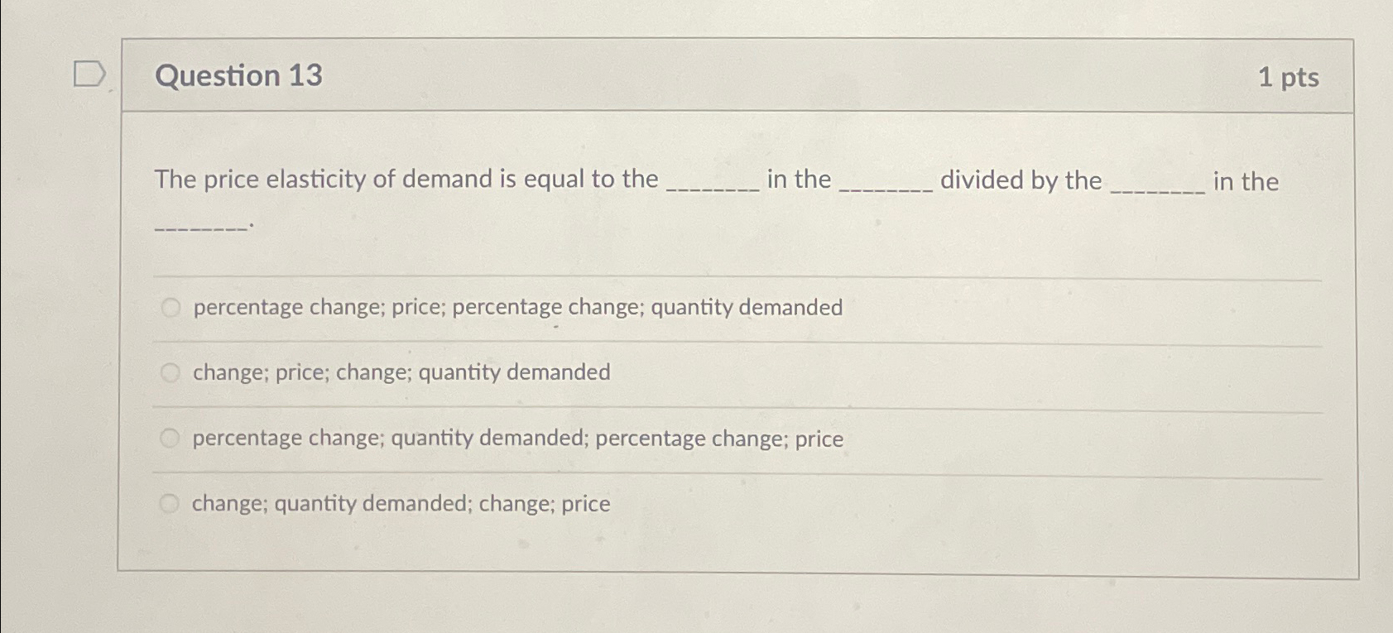The width and height of the screenshot is (1393, 633).
Task: Click the third answer's radio circle
Action: click(x=171, y=437)
